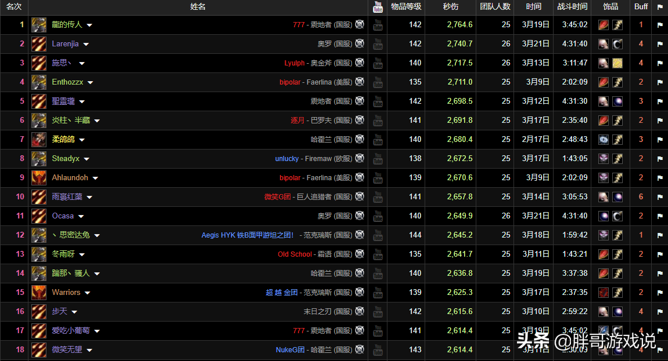Click the first trinket icon for Enthozzx
Image resolution: width=668 pixels, height=361 pixels.
point(604,82)
